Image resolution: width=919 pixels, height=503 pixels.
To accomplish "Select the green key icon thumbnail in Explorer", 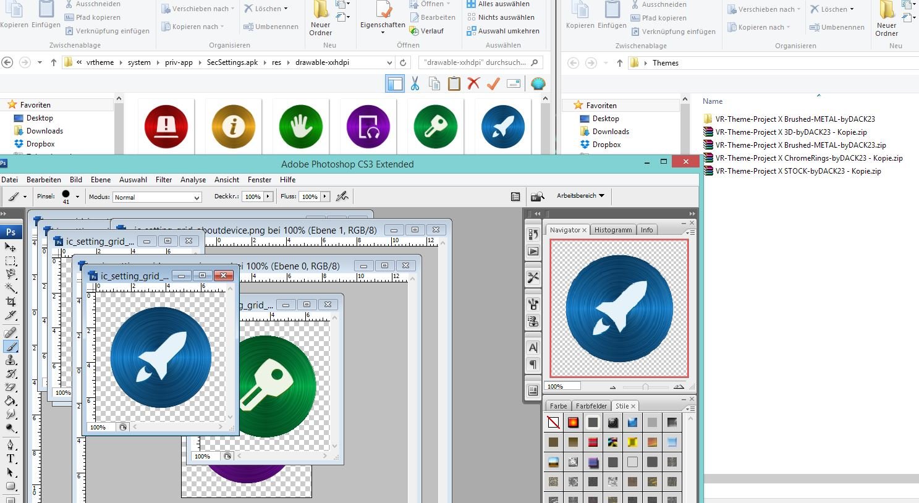I will (436, 127).
